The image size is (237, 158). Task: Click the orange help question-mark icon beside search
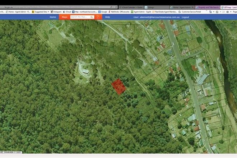coord(98,17)
